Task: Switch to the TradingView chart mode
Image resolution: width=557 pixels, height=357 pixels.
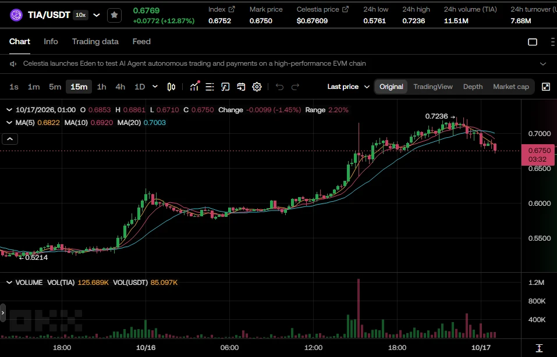Action: coord(433,87)
